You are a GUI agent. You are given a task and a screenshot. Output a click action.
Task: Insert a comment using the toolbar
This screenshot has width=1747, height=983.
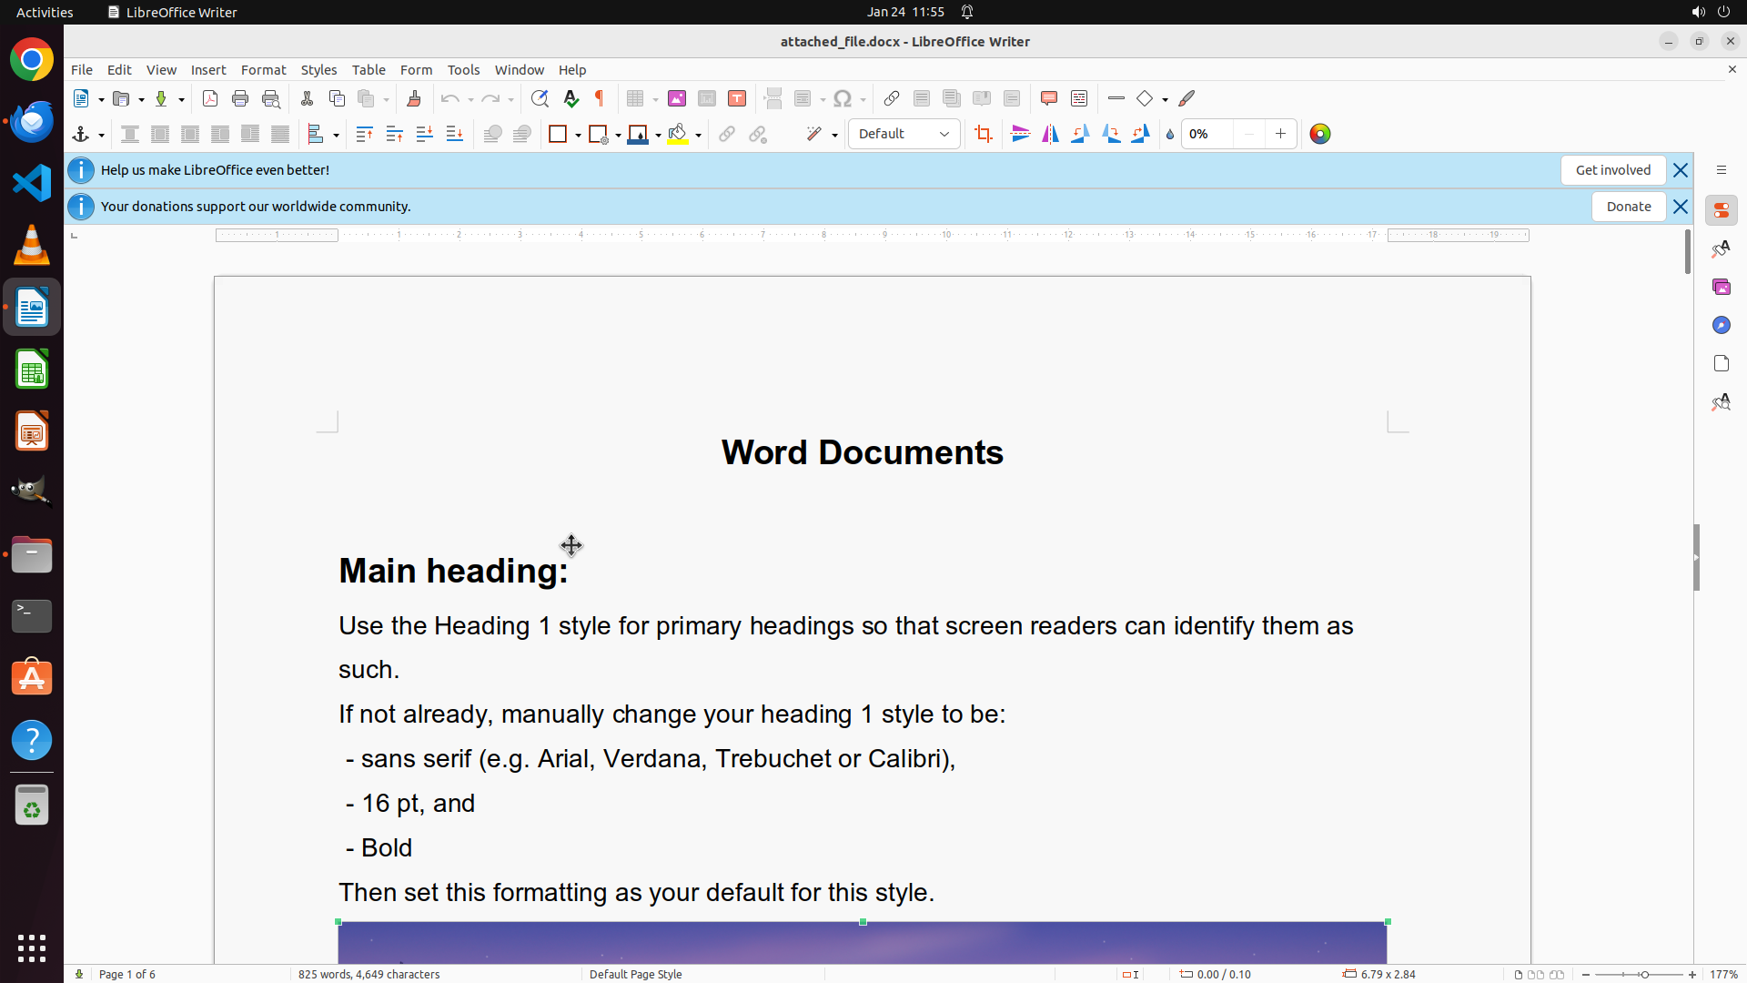click(x=1048, y=98)
